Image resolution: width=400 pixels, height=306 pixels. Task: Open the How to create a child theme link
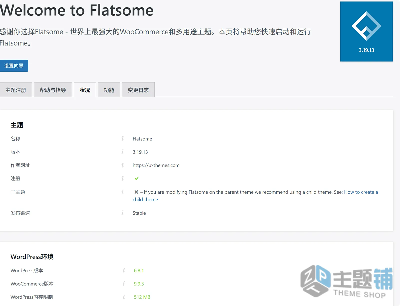(255, 196)
